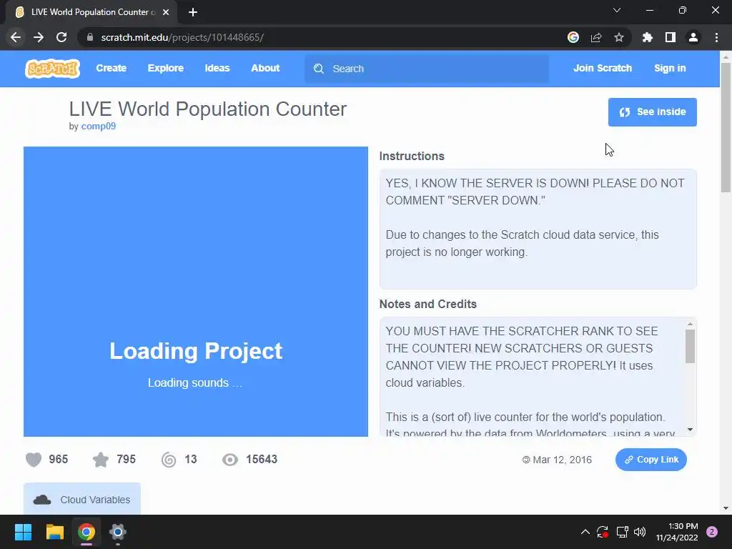Click the cloud icon in the Cloud Variables tag
732x549 pixels.
[42, 500]
